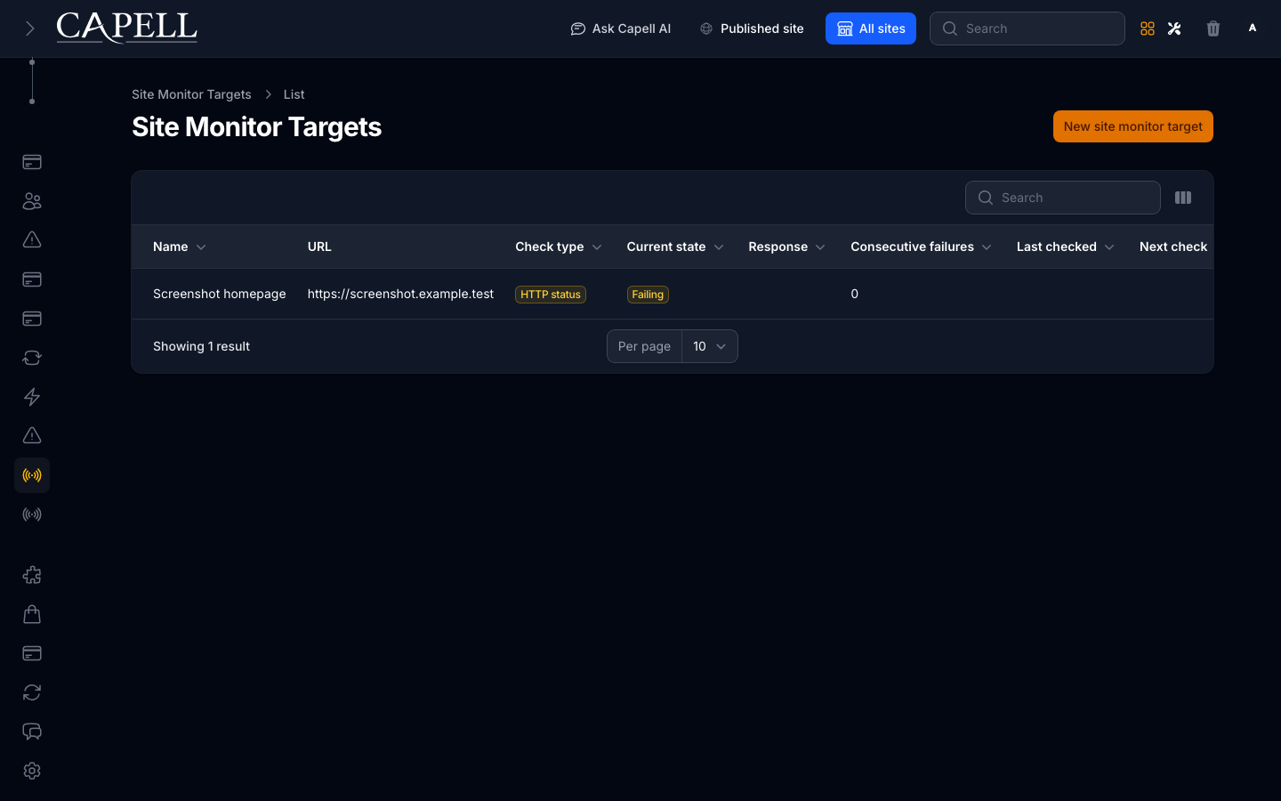Click the https://screenshot.example.test URL cell
This screenshot has height=801, width=1281.
400,294
